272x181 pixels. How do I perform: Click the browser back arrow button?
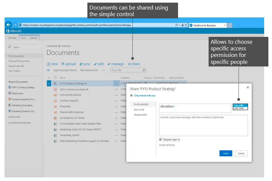[x=8, y=25]
